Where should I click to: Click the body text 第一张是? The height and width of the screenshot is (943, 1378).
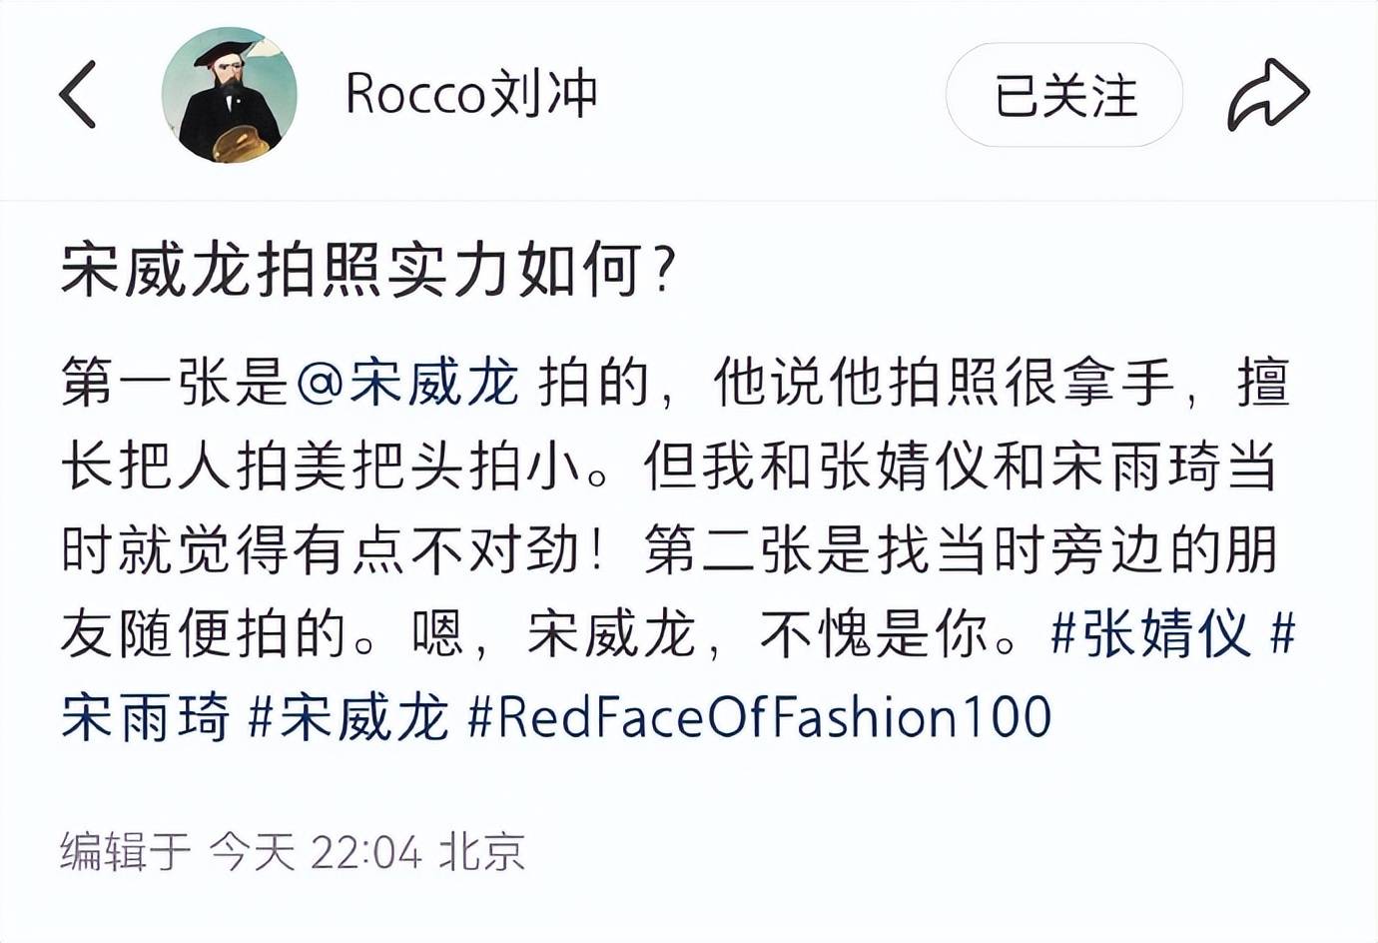(175, 384)
